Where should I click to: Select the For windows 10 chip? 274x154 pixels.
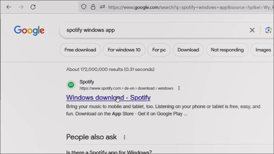pyautogui.click(x=124, y=50)
